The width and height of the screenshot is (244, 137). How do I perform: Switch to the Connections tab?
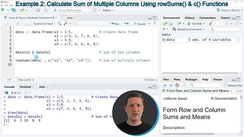point(207,18)
